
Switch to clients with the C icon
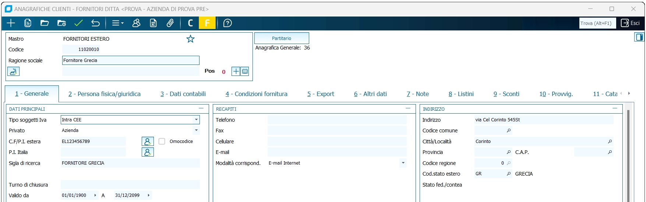[x=190, y=23]
